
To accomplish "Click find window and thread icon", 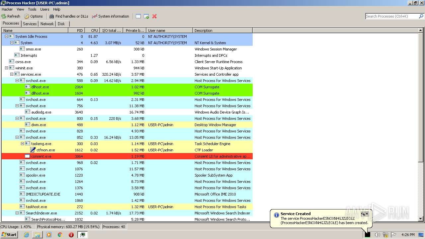I will tap(146, 16).
